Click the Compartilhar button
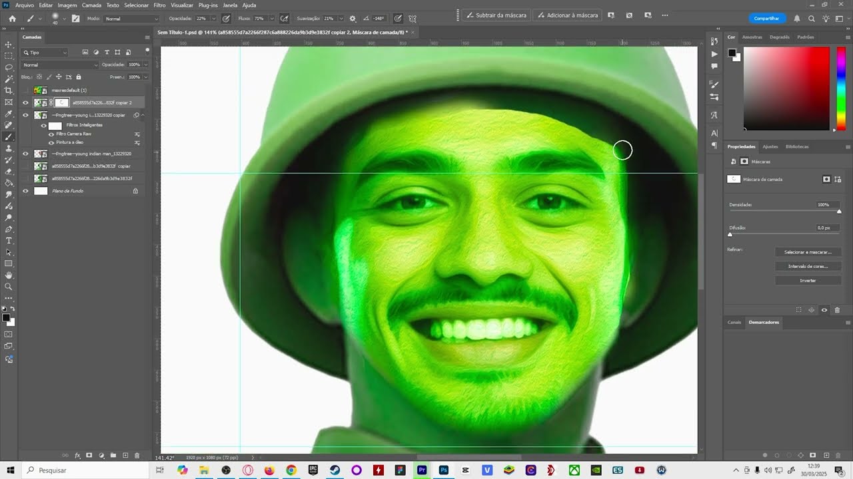This screenshot has height=479, width=853. click(x=766, y=19)
